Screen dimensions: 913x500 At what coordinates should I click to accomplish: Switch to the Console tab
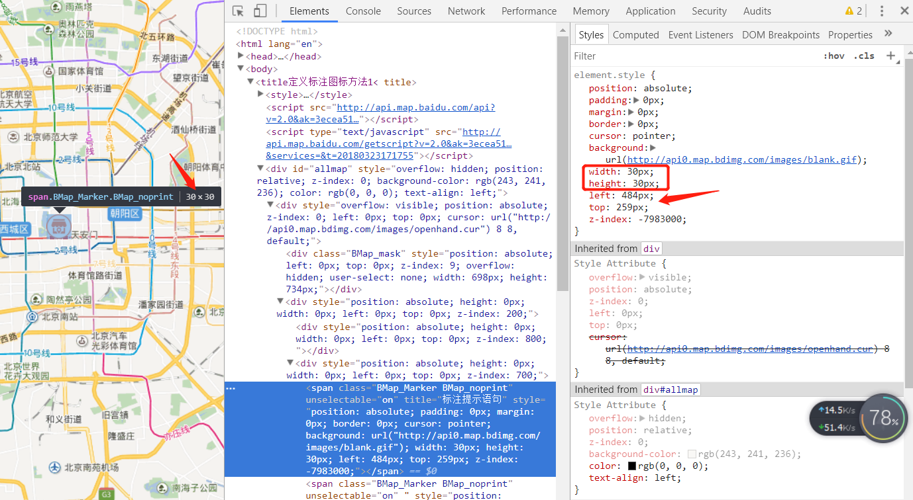click(363, 11)
